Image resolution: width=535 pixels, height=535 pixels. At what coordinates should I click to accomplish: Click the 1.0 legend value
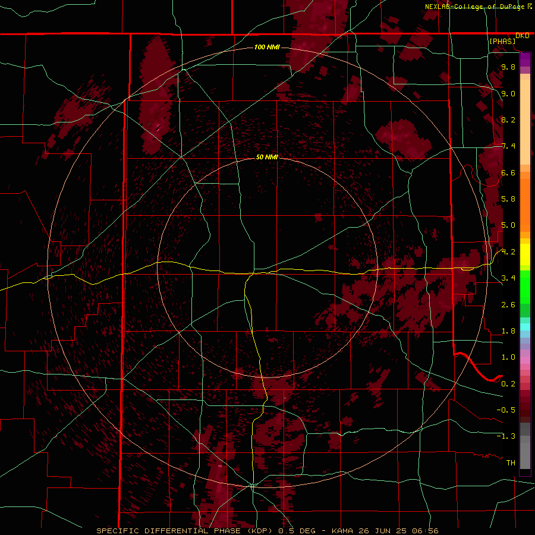click(x=508, y=357)
